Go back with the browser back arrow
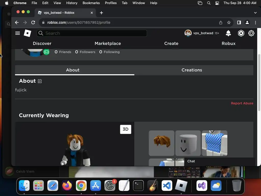 17,22
